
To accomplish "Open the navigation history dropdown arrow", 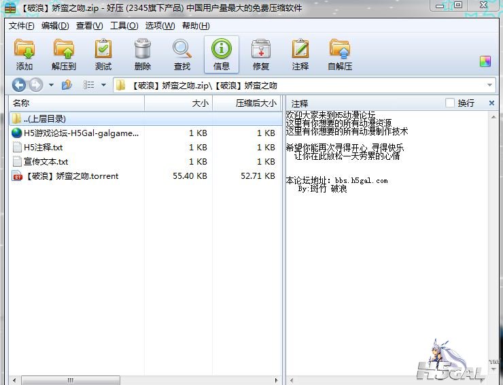I will (51, 85).
